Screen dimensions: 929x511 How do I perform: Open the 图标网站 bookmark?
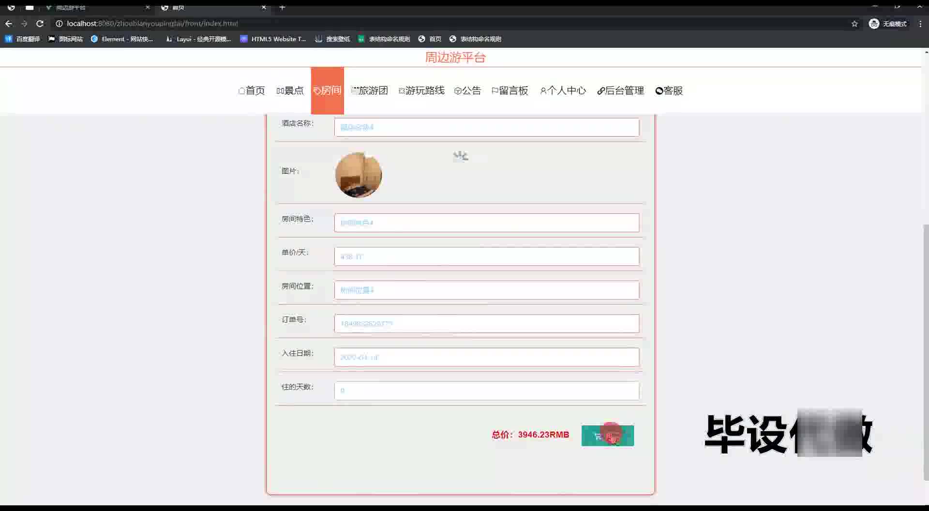(65, 39)
